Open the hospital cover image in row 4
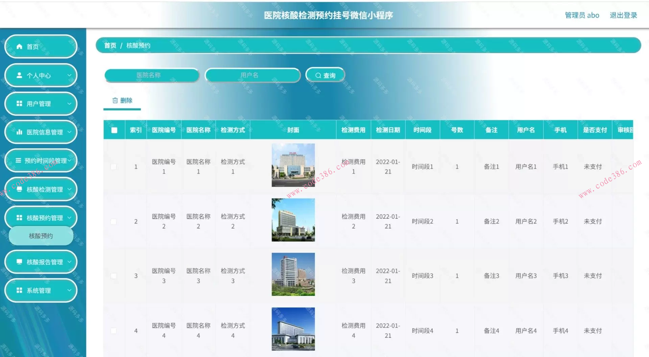 [x=293, y=329]
